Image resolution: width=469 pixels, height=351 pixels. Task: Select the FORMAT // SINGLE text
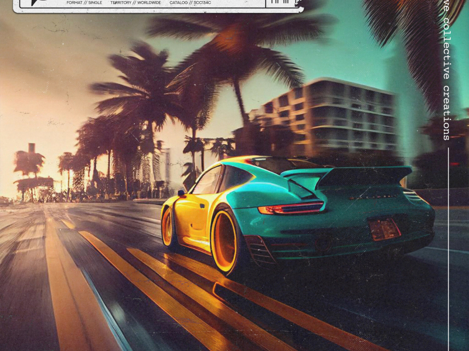click(x=84, y=3)
